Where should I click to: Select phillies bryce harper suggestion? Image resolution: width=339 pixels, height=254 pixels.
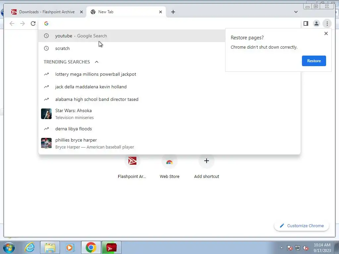pos(169,144)
